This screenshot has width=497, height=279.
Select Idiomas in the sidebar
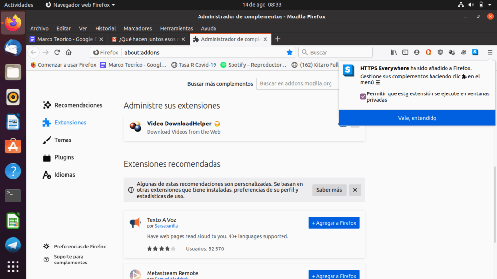click(59, 174)
